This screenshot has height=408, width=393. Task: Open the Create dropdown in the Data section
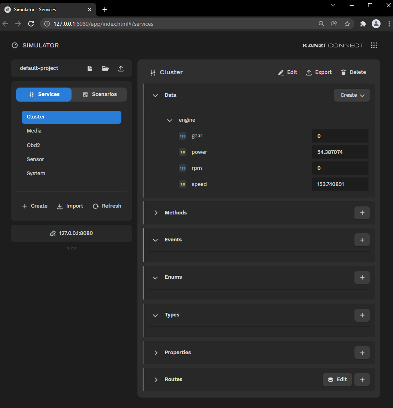[x=351, y=95]
